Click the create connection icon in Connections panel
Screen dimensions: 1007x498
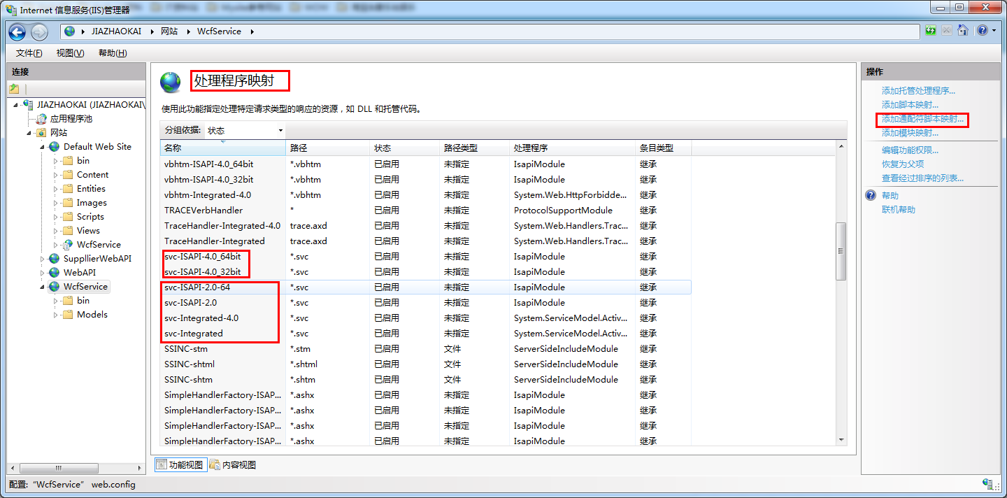14,89
